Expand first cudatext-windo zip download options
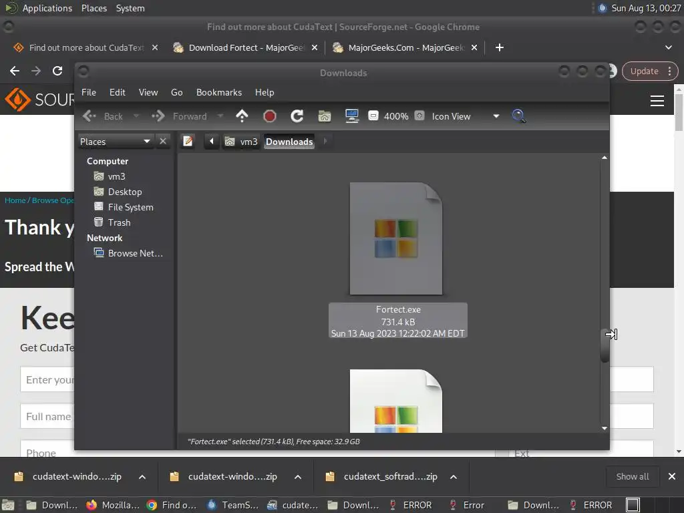Viewport: 684px width, 513px height. click(x=142, y=477)
